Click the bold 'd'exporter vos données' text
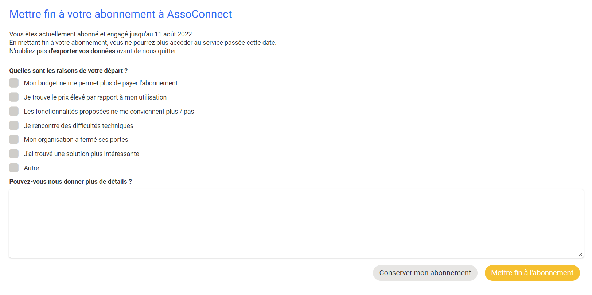The height and width of the screenshot is (295, 592). 82,51
